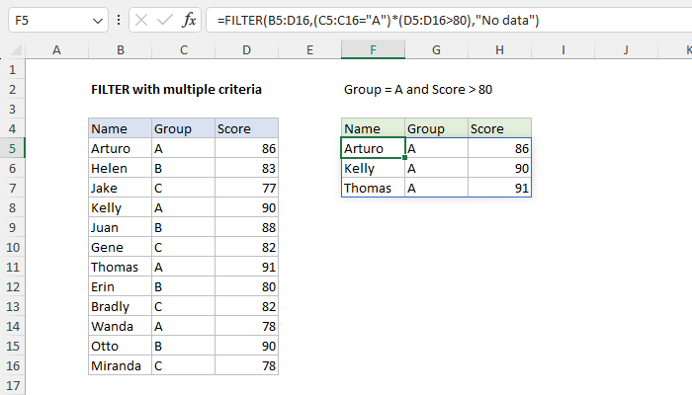Click cell containing name 'Thomas' in source table

point(119,267)
